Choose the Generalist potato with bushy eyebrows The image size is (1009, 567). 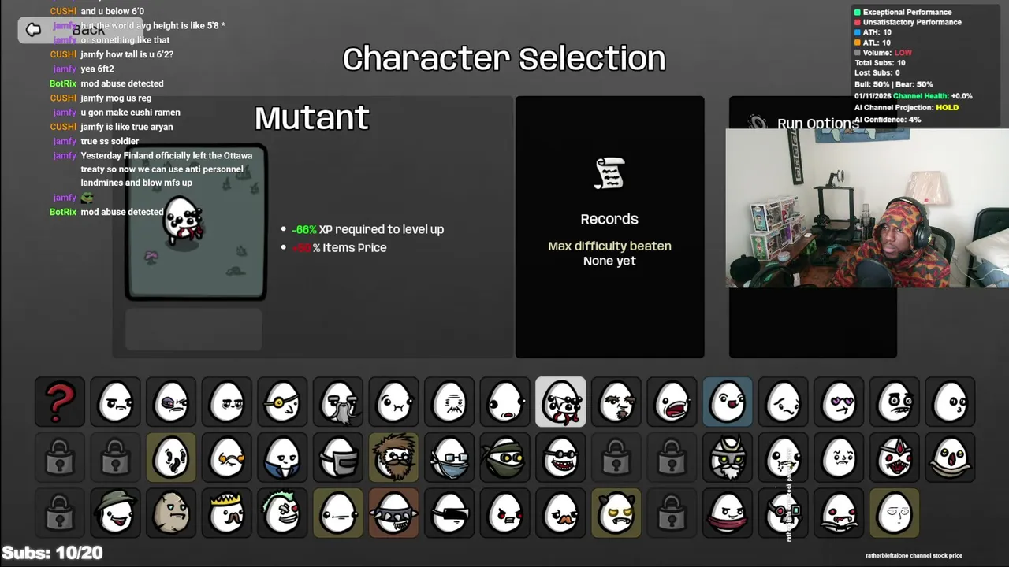point(616,402)
